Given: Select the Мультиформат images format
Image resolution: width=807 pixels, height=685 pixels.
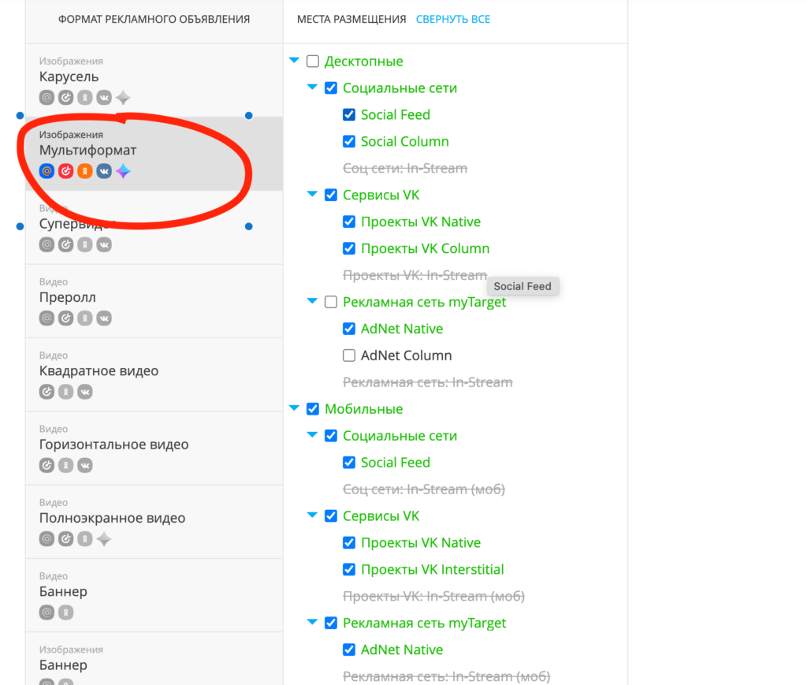Looking at the screenshot, I should tap(154, 154).
